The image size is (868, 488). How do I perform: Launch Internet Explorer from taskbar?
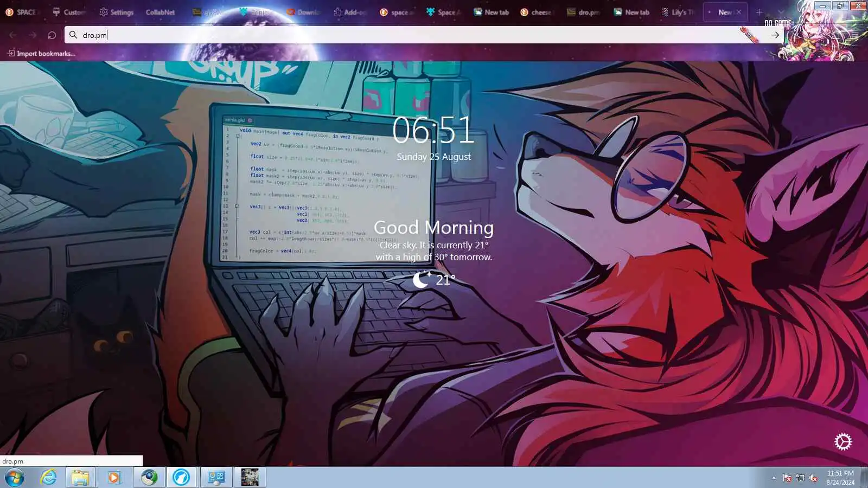49,477
